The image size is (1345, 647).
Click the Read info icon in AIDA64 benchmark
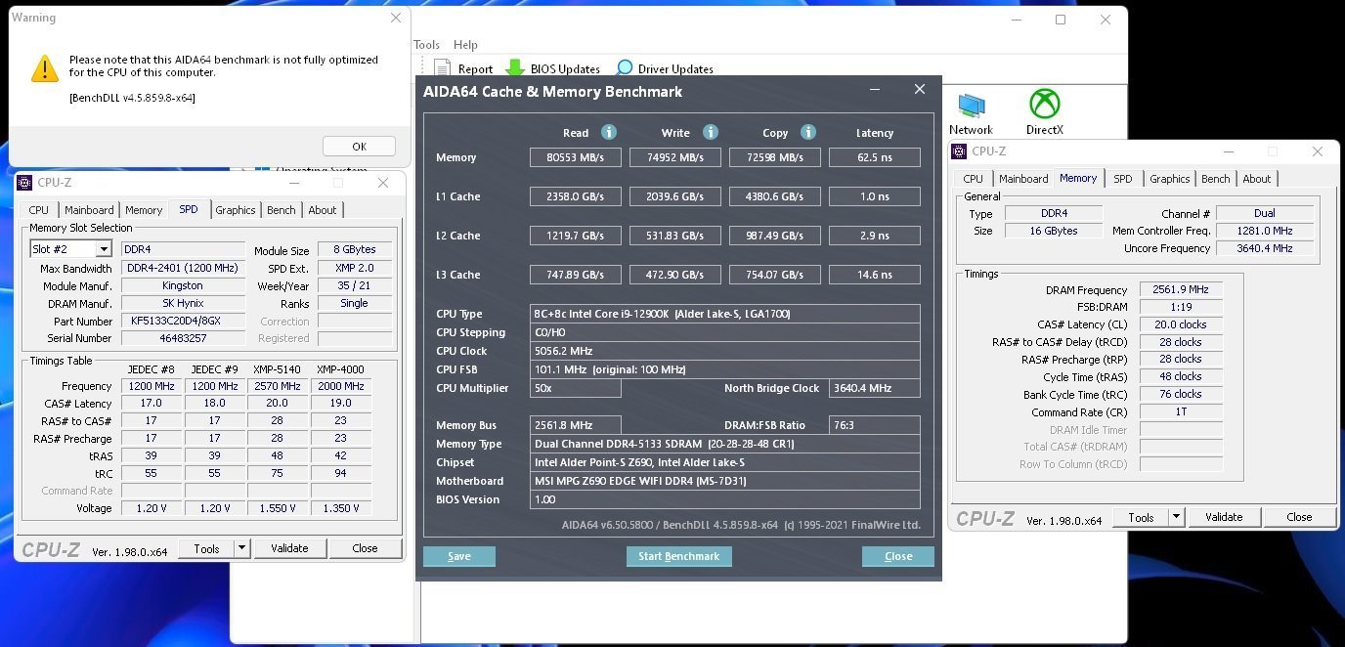point(609,132)
